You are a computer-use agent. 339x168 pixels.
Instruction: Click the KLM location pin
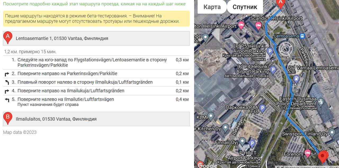tap(211, 116)
